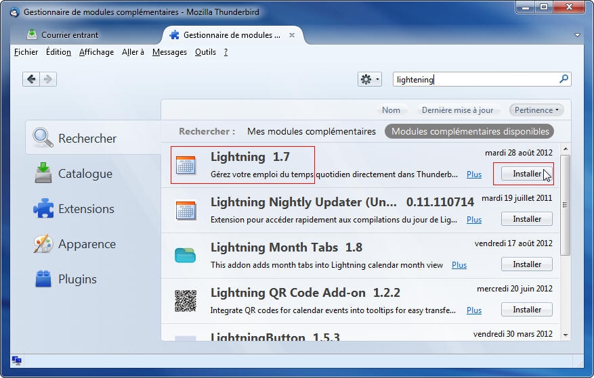This screenshot has width=594, height=378.
Task: Open 'Plus' link for Lightning QR Code Add-on
Action: (x=474, y=310)
